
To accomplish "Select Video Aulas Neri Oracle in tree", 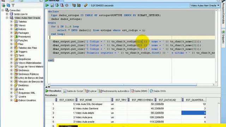I will [x=27, y=18].
